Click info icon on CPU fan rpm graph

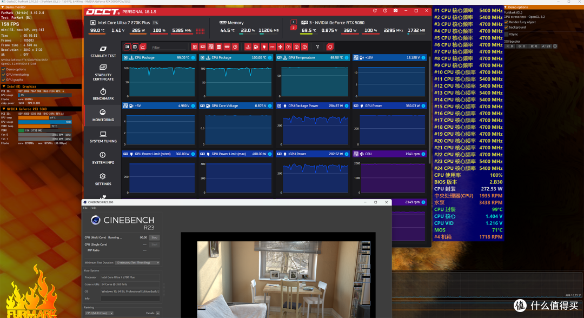423,154
